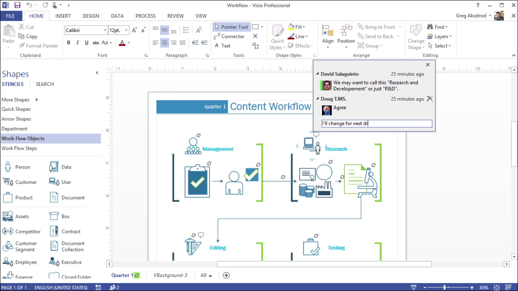518x291 pixels.
Task: Toggle italic formatting
Action: (77, 42)
